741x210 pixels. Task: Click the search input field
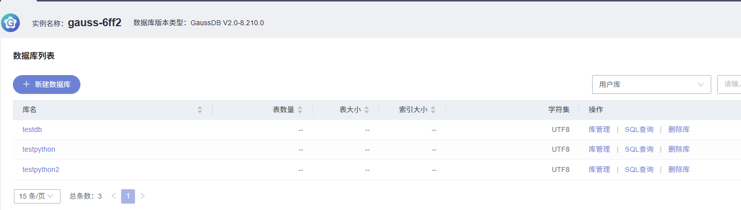click(729, 84)
